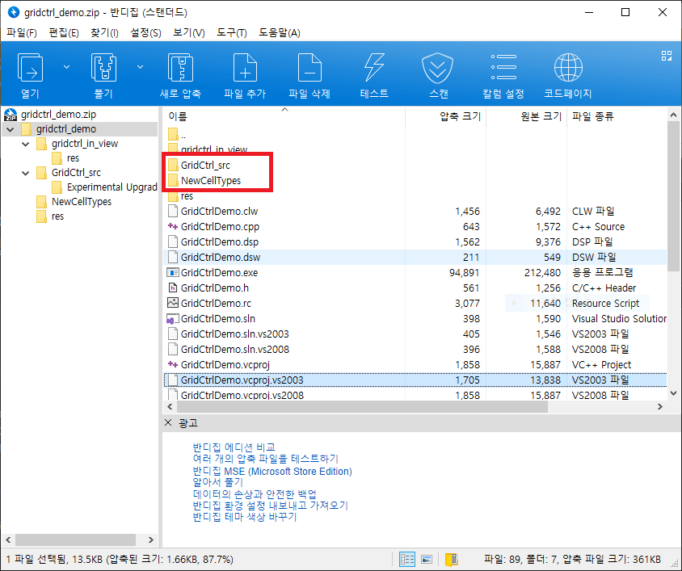Sort by 파일 종류 column header
682x571 pixels.
coord(617,116)
